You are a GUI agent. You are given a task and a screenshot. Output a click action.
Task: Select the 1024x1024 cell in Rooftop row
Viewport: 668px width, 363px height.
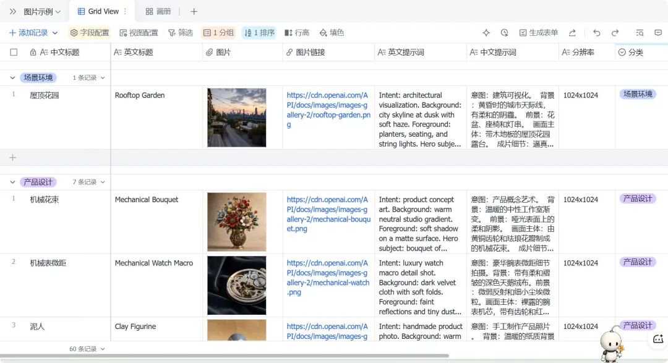[x=586, y=117]
